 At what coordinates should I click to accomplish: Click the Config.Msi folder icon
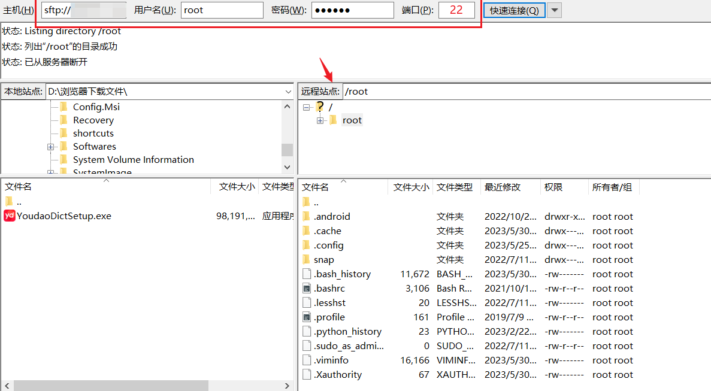[64, 107]
